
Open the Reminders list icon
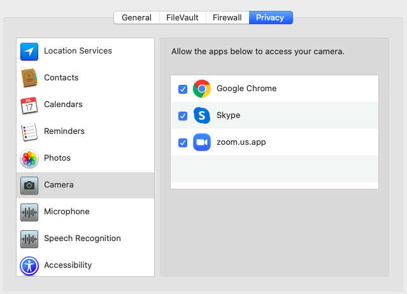point(30,131)
